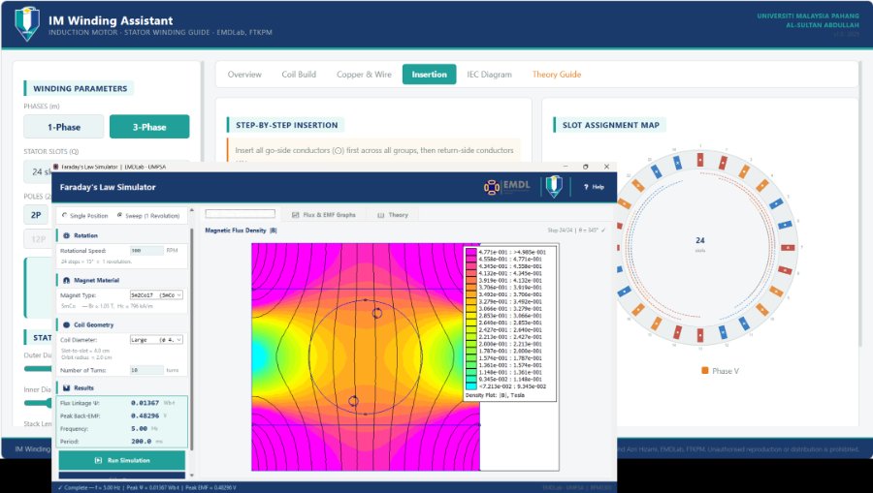Click the 24 slots center label in slot map
The image size is (873, 493).
click(699, 243)
